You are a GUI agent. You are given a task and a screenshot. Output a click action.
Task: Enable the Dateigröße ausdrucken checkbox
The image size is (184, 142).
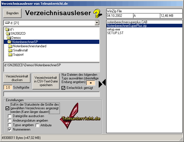10,116
